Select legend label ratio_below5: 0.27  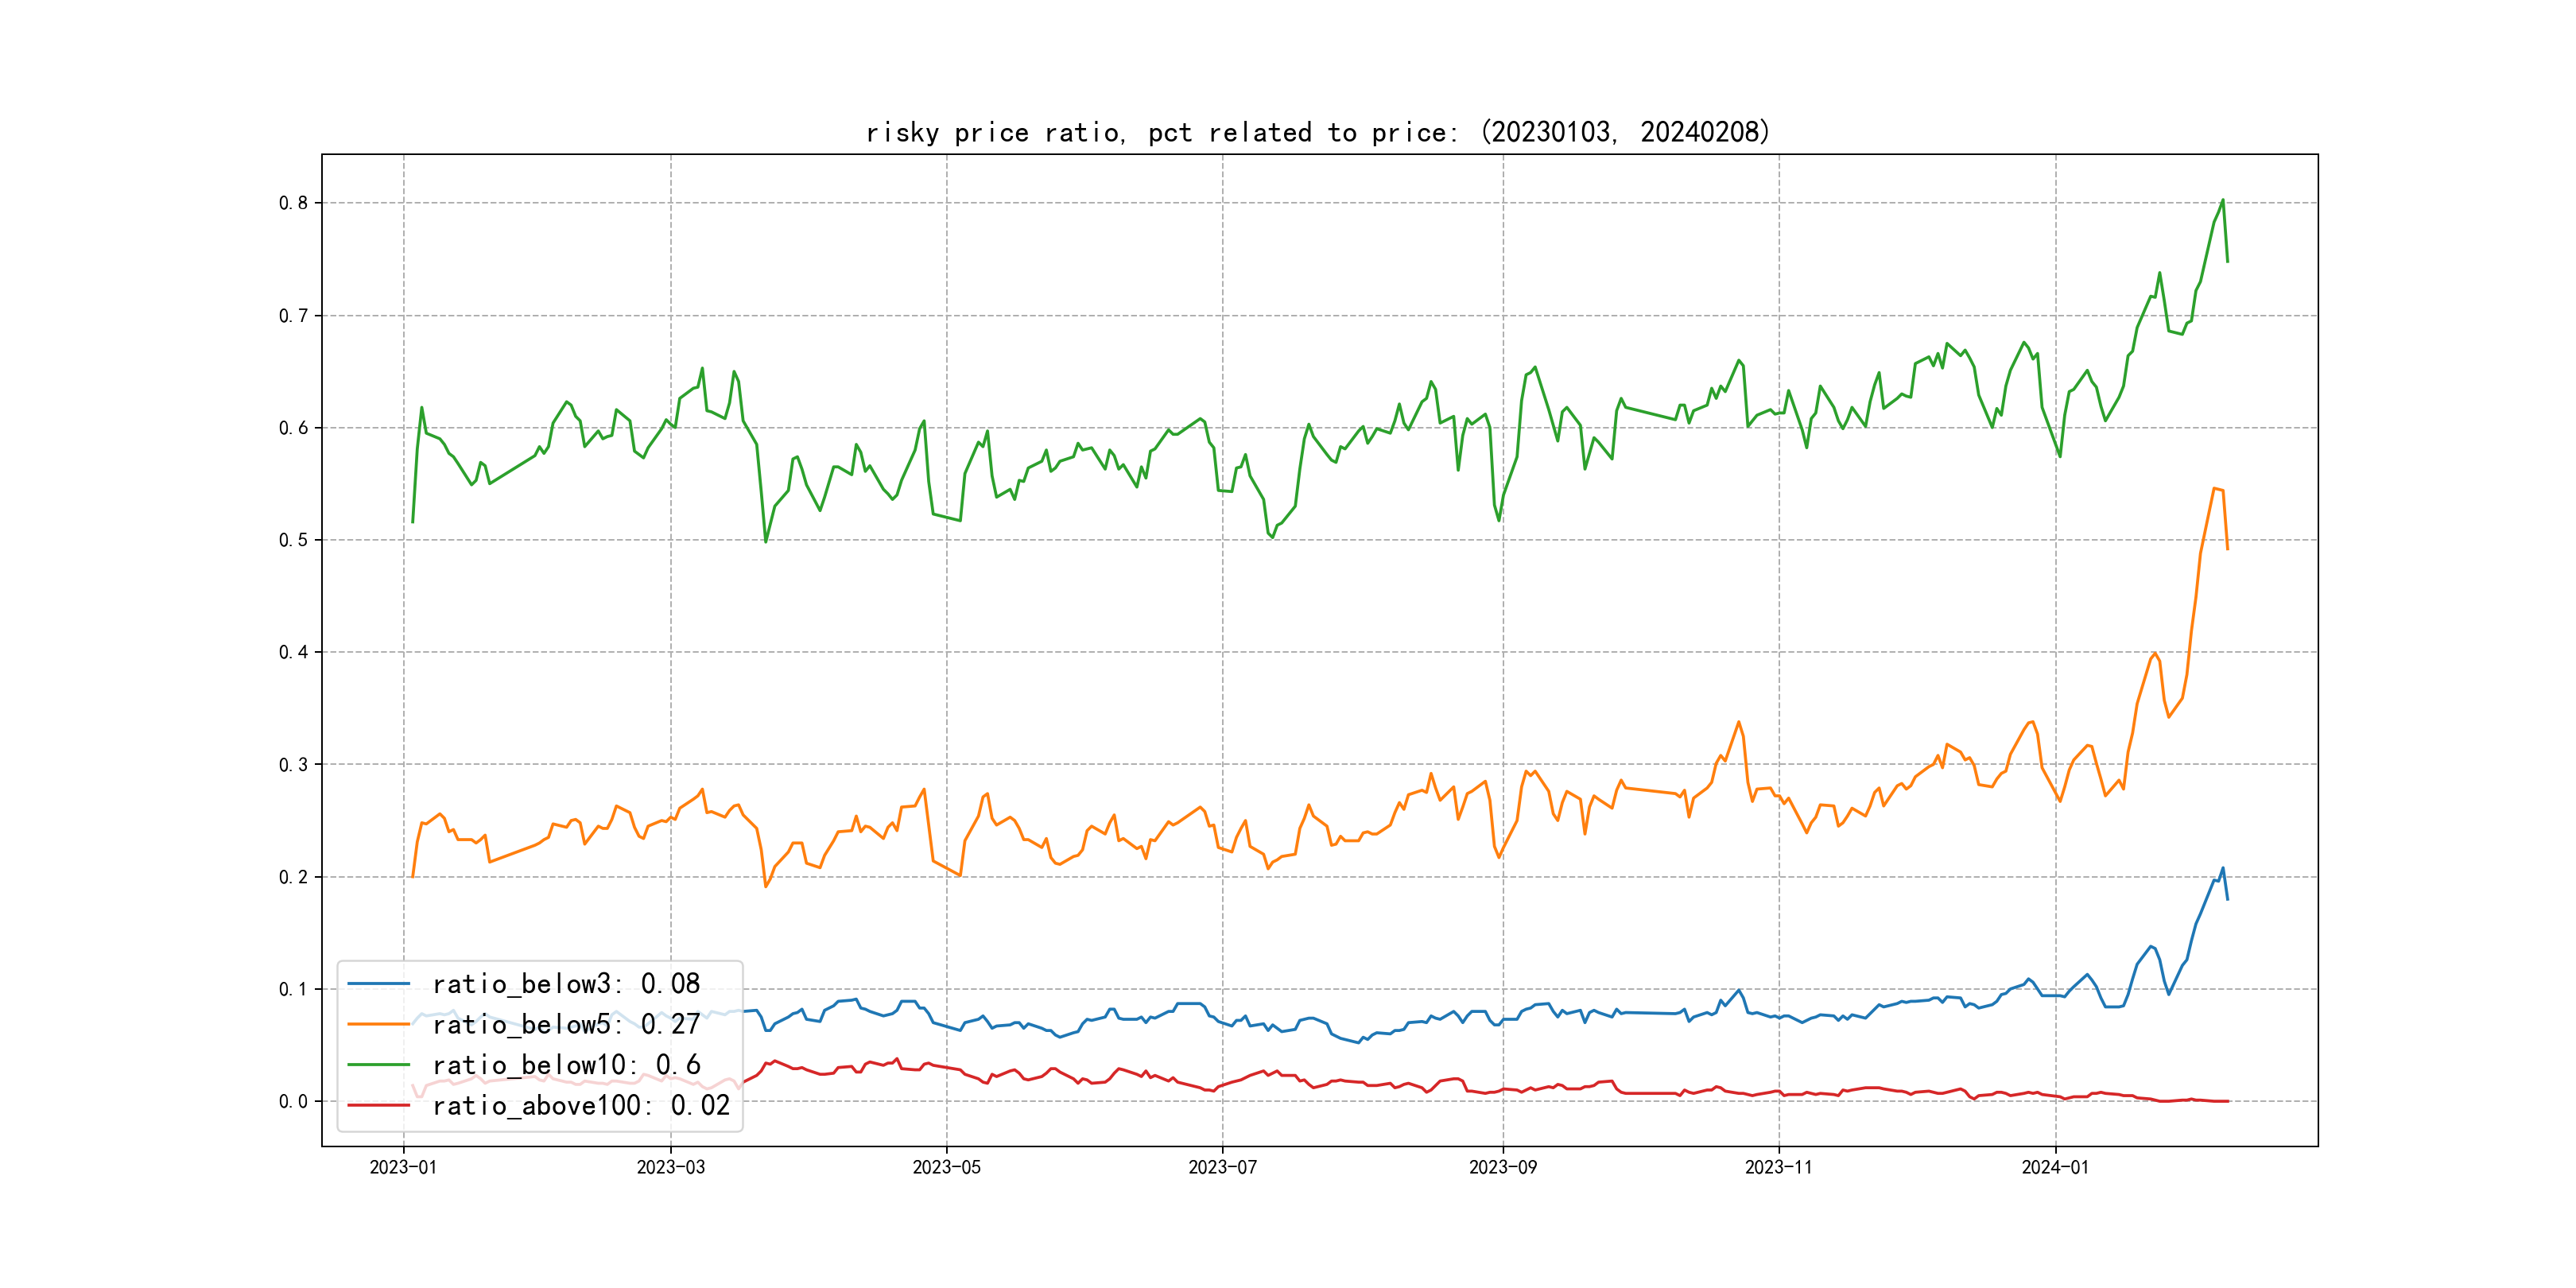(566, 1025)
